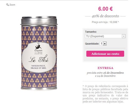The width and height of the screenshot is (133, 107).
Task: Click Saveur Figue, Orange et Miel text
Action: click(39, 67)
